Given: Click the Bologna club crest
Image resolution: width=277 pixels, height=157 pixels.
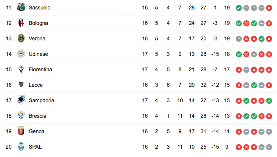Looking at the screenshot, I should (x=21, y=23).
